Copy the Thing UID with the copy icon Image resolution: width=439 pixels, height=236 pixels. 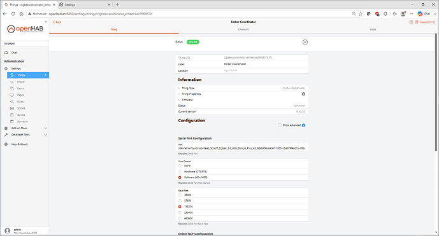(x=270, y=58)
